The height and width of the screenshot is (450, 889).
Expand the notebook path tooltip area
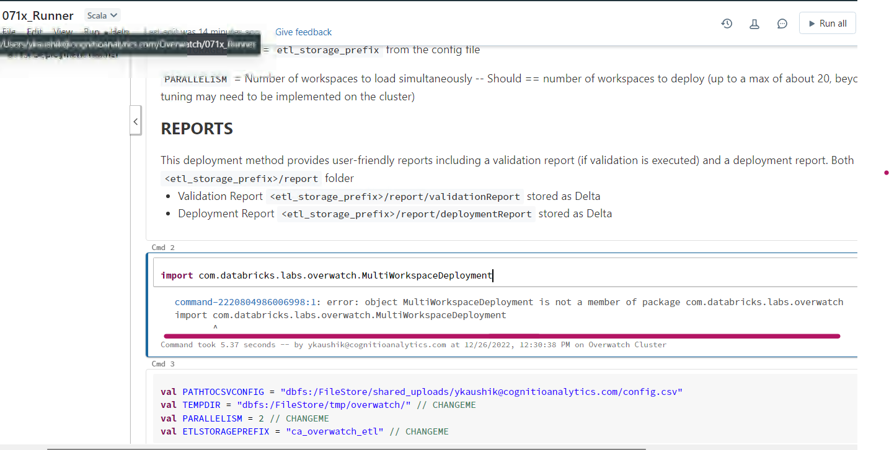pyautogui.click(x=130, y=45)
